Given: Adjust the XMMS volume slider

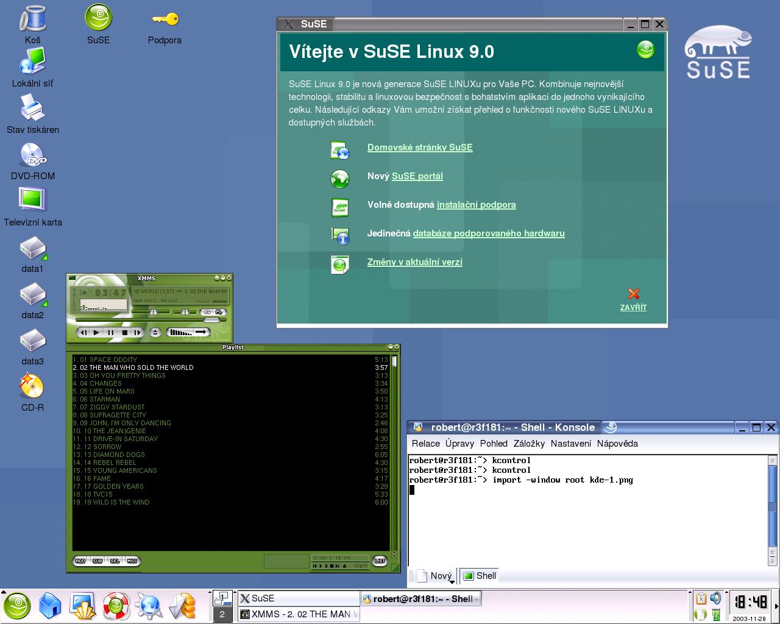Looking at the screenshot, I should pos(151,311).
